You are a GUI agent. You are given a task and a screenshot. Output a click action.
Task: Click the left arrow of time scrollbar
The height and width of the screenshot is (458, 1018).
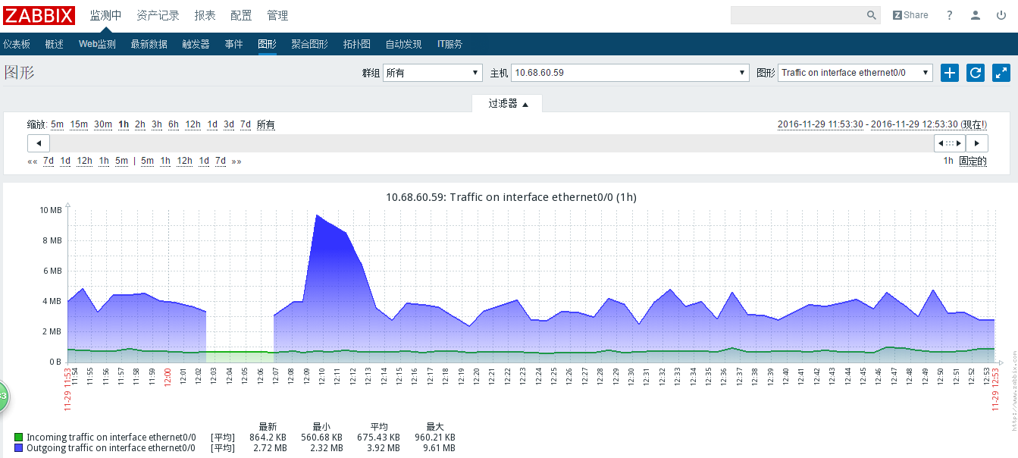pos(39,143)
